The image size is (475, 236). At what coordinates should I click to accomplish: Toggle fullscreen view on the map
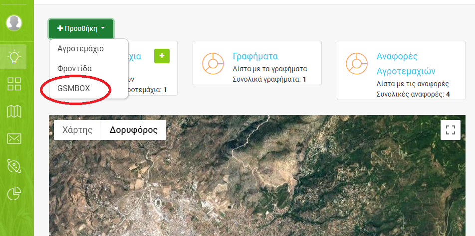click(451, 130)
